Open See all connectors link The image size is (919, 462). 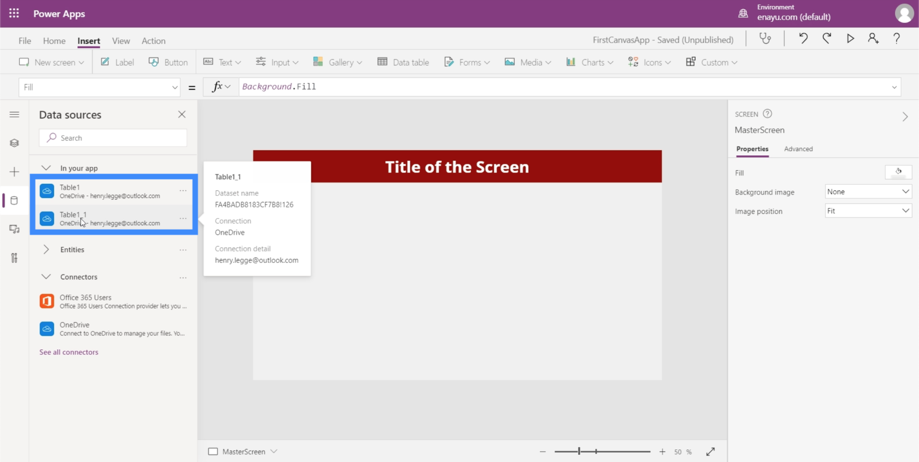69,352
